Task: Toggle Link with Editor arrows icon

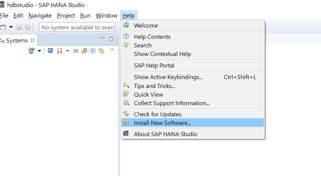Action: (101, 51)
